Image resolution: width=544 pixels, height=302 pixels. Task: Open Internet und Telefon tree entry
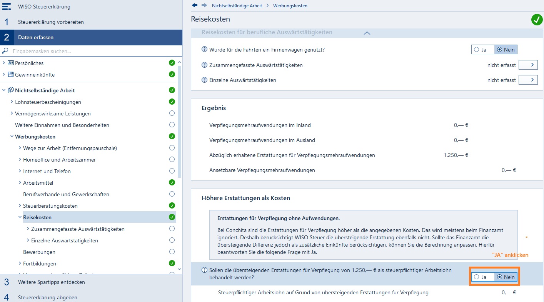click(x=47, y=171)
